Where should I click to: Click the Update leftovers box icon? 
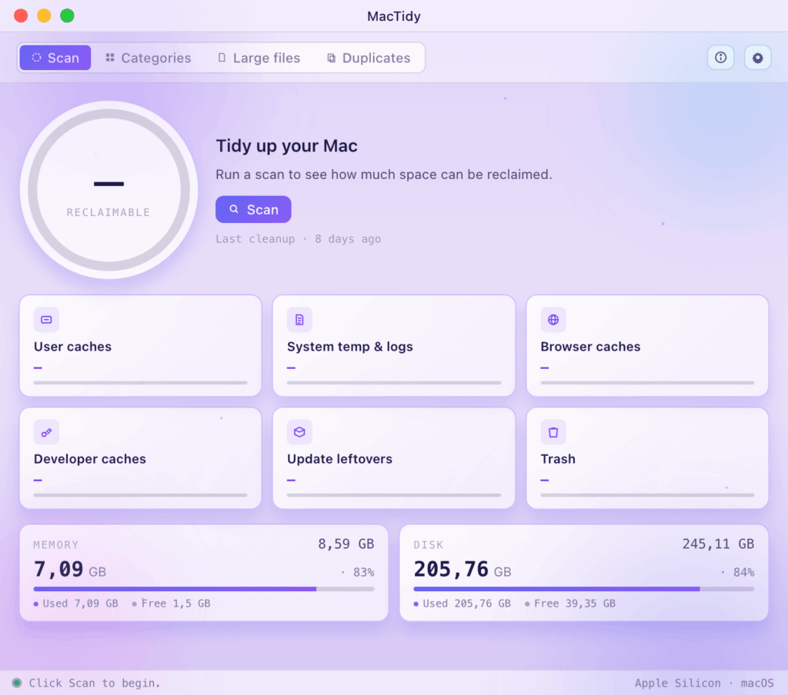tap(299, 432)
